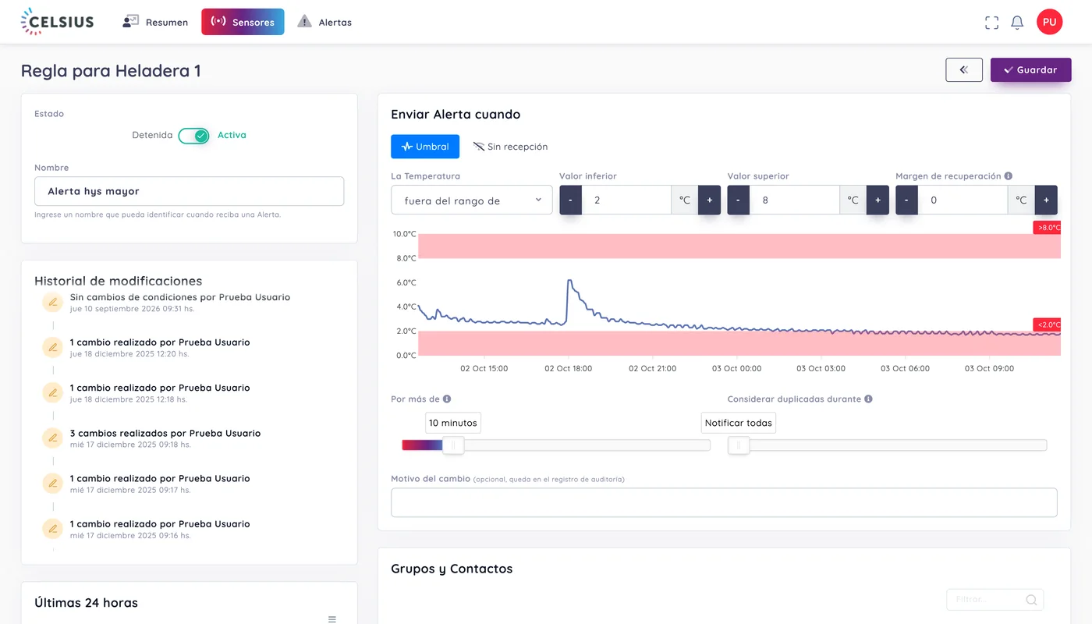1092x624 pixels.
Task: Click the Celsius logo
Action: coord(57,22)
